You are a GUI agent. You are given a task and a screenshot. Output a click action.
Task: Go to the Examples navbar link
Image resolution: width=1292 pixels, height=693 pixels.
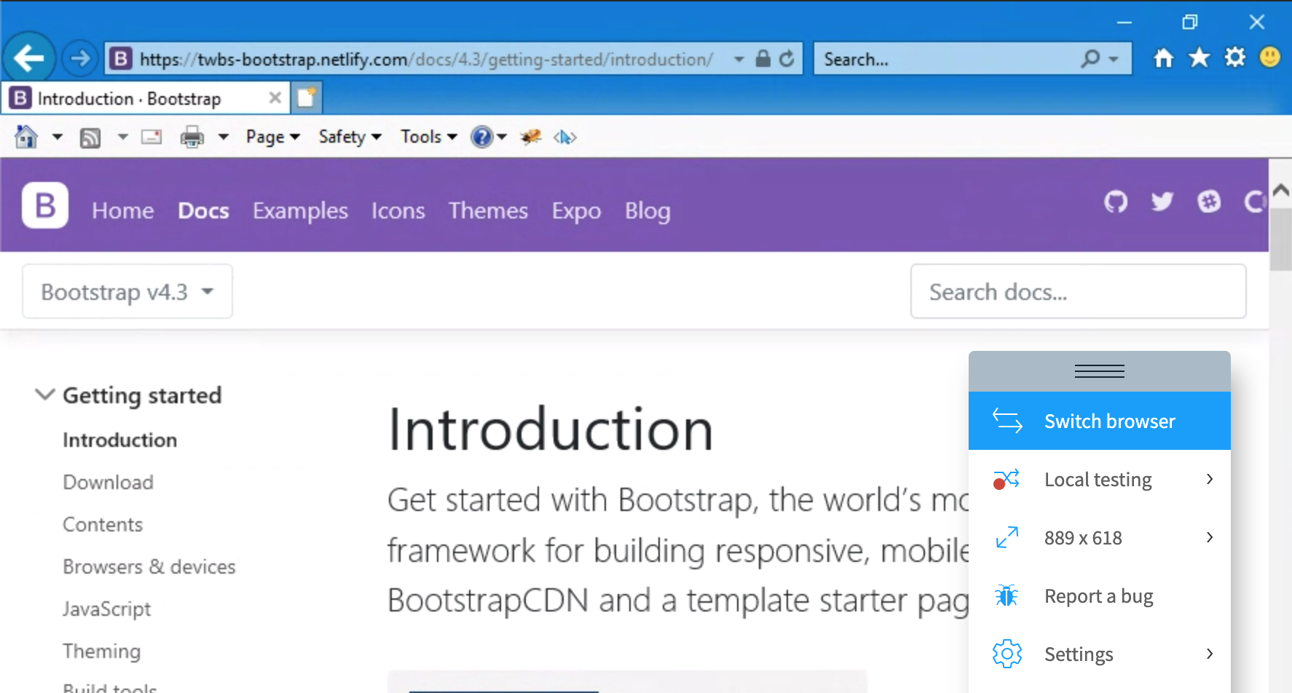[300, 210]
